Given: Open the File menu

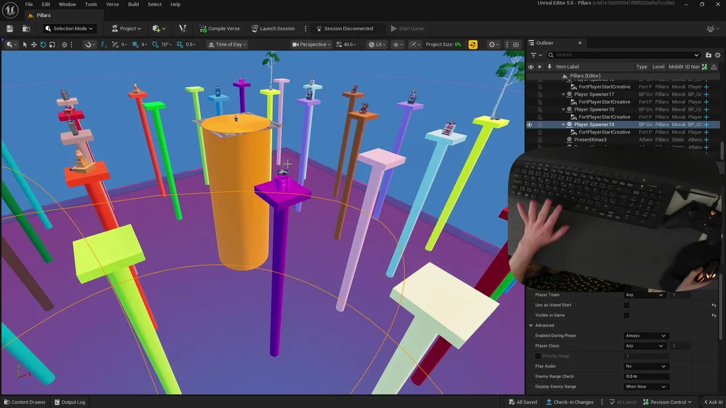Looking at the screenshot, I should pos(29,5).
